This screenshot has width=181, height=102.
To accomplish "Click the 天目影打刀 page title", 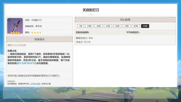I will (x=91, y=10).
